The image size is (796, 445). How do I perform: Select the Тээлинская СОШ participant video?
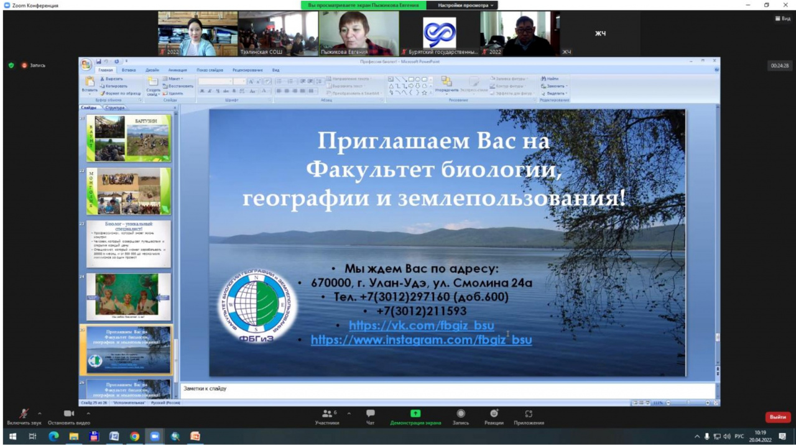point(278,34)
